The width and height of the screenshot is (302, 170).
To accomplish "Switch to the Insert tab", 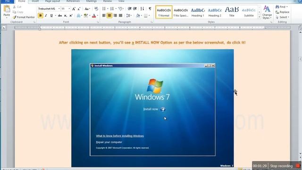I will click(35, 1).
